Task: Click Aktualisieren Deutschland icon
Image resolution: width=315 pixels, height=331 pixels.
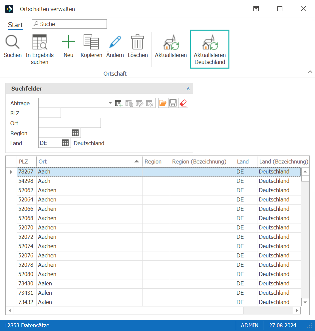Action: coord(210,42)
